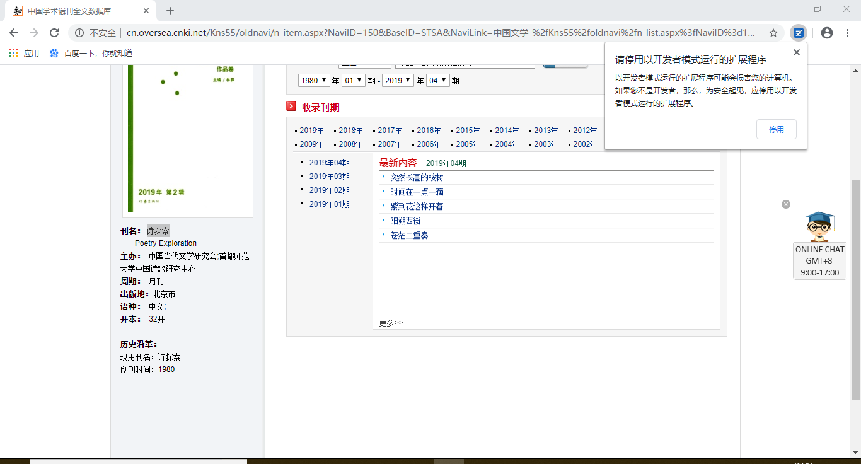Bookmark page with star icon
861x464 pixels.
[773, 33]
